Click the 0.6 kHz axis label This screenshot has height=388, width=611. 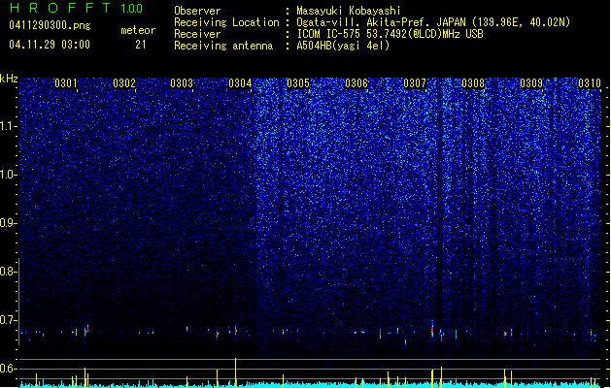[x=8, y=369]
